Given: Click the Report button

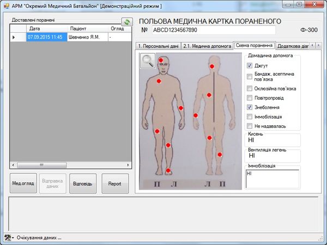Looking at the screenshot, I should click(x=114, y=183).
